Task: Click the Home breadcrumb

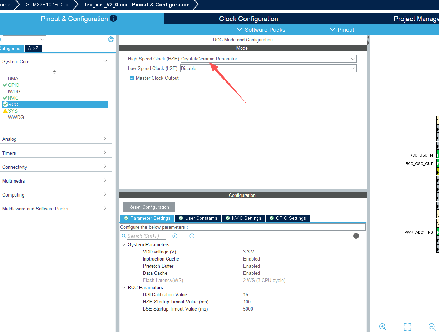Action: click(5, 5)
